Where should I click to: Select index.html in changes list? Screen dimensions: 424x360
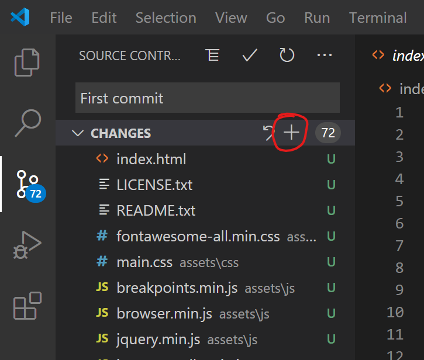coord(151,159)
